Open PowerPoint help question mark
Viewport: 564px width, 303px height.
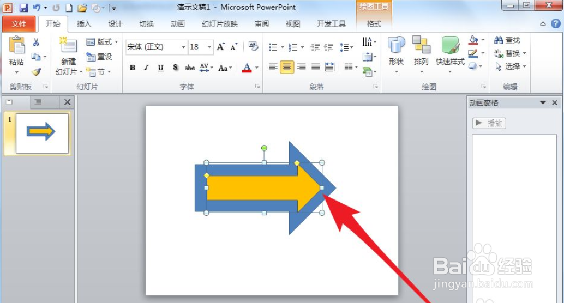(x=556, y=24)
